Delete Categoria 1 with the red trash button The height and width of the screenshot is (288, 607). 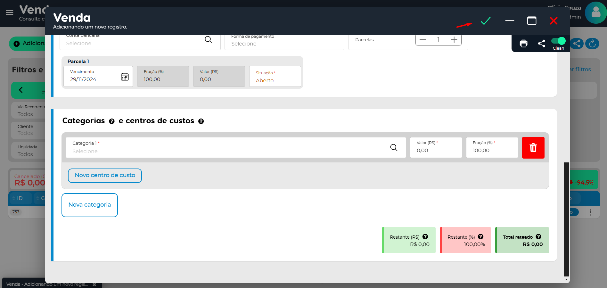pos(533,148)
